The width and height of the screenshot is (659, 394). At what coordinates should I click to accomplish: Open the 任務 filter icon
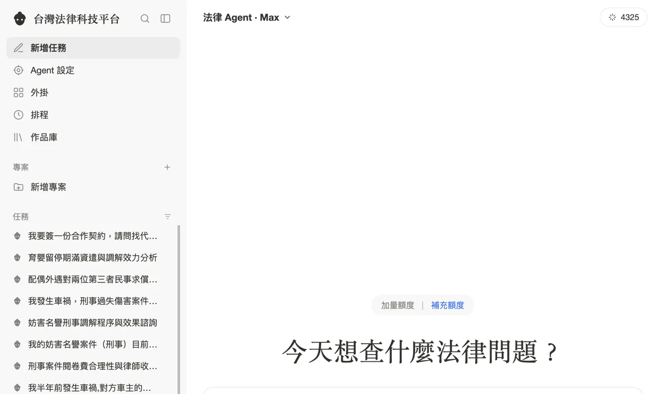(x=167, y=217)
